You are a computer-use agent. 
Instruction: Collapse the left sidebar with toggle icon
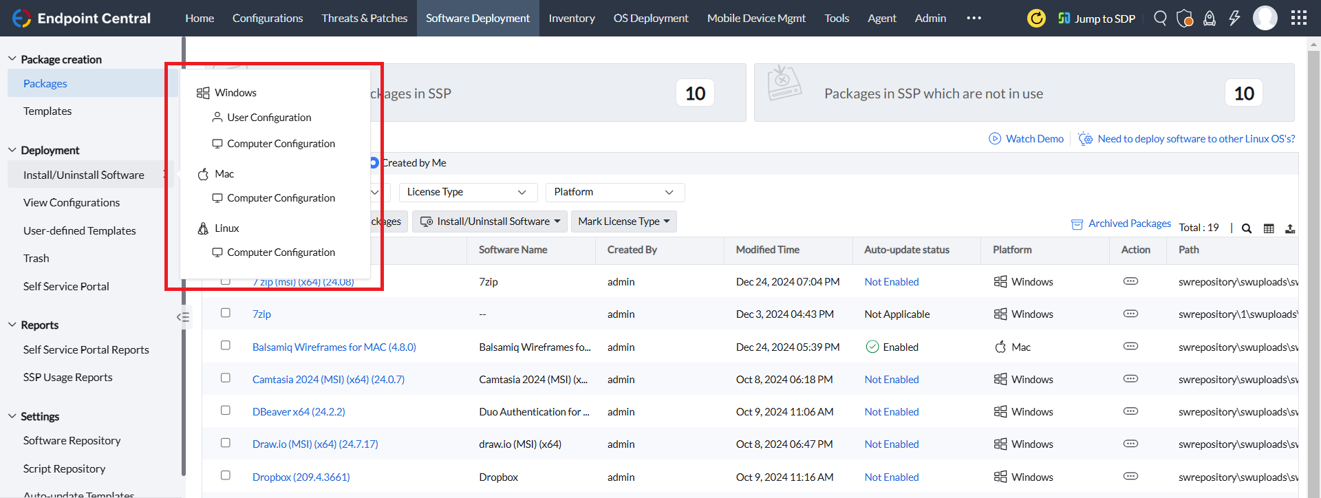pos(182,317)
